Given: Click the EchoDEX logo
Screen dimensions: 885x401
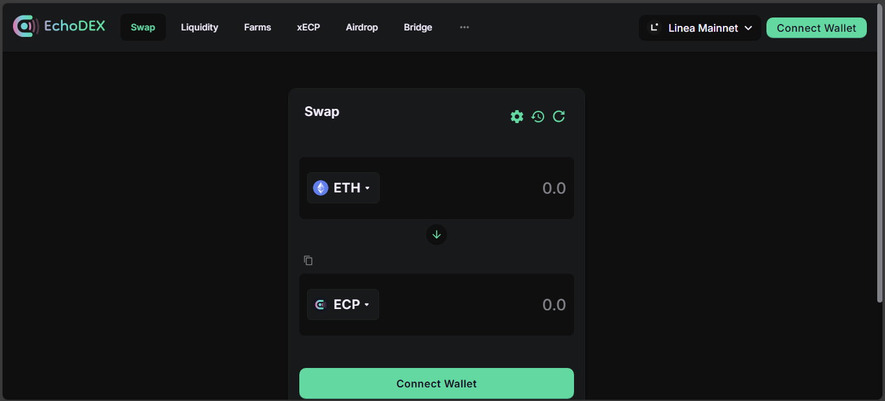Looking at the screenshot, I should [x=59, y=27].
